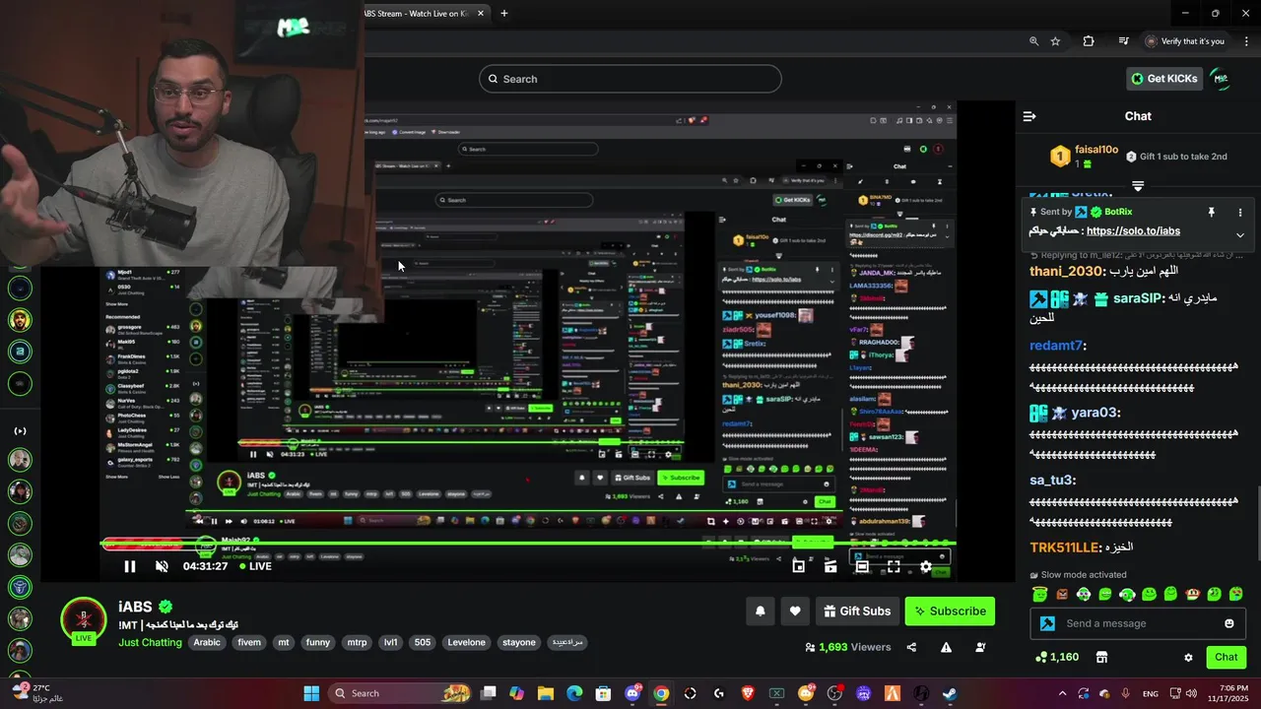The width and height of the screenshot is (1261, 709).
Task: Unmute the stream audio speaker icon
Action: tap(162, 566)
